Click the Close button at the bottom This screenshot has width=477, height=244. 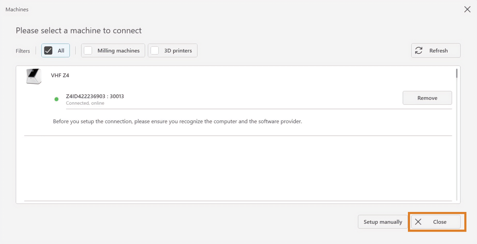point(436,222)
